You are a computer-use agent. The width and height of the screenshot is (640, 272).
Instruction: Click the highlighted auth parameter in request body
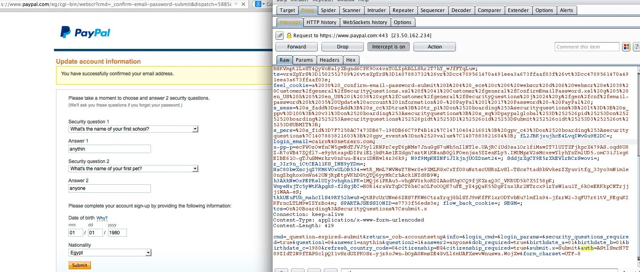587,248
